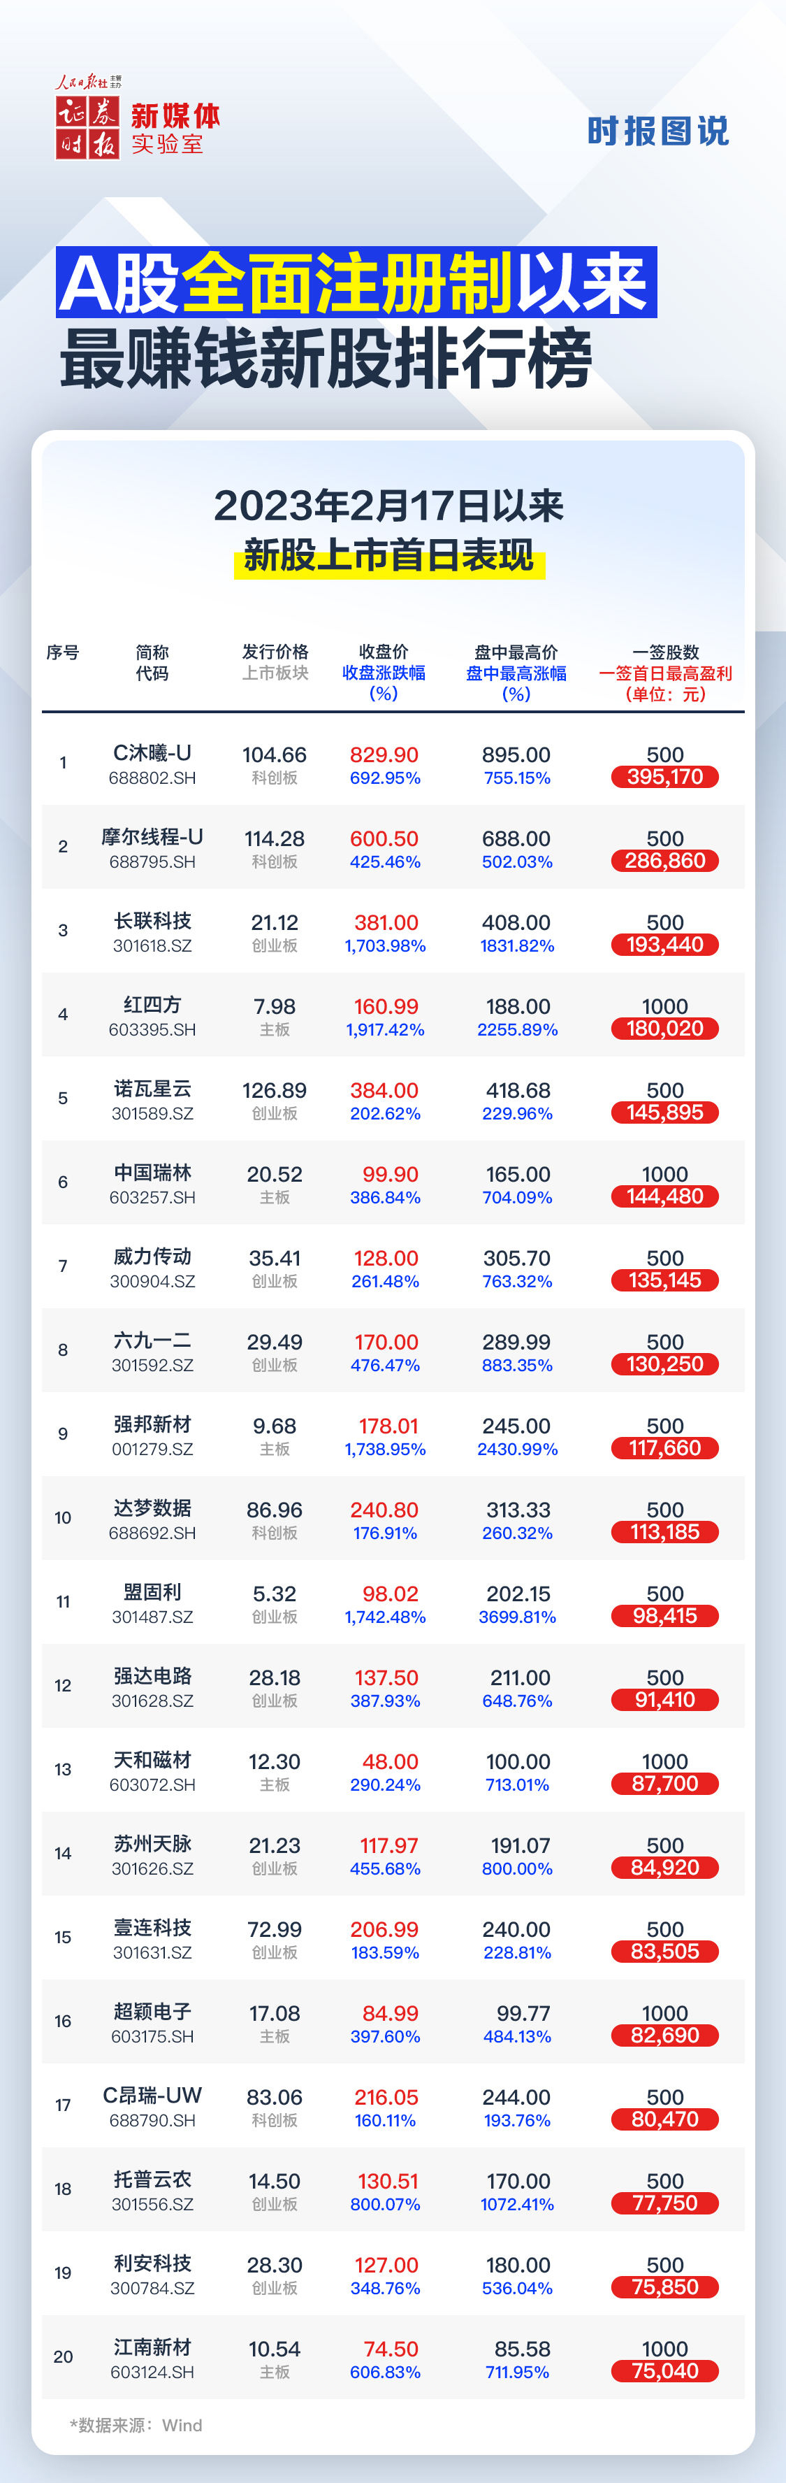Click the 诺瓦星云 stock name

[152, 1088]
